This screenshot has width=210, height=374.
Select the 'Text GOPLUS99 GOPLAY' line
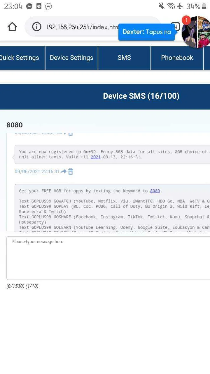click(114, 209)
